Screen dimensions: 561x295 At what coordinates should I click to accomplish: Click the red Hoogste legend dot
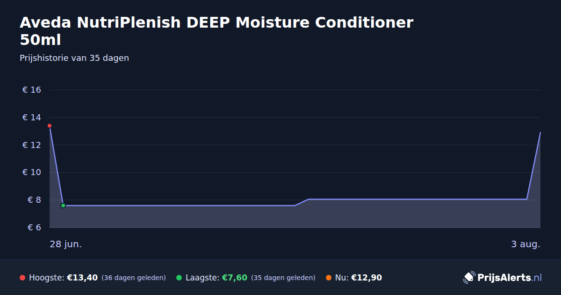point(22,278)
